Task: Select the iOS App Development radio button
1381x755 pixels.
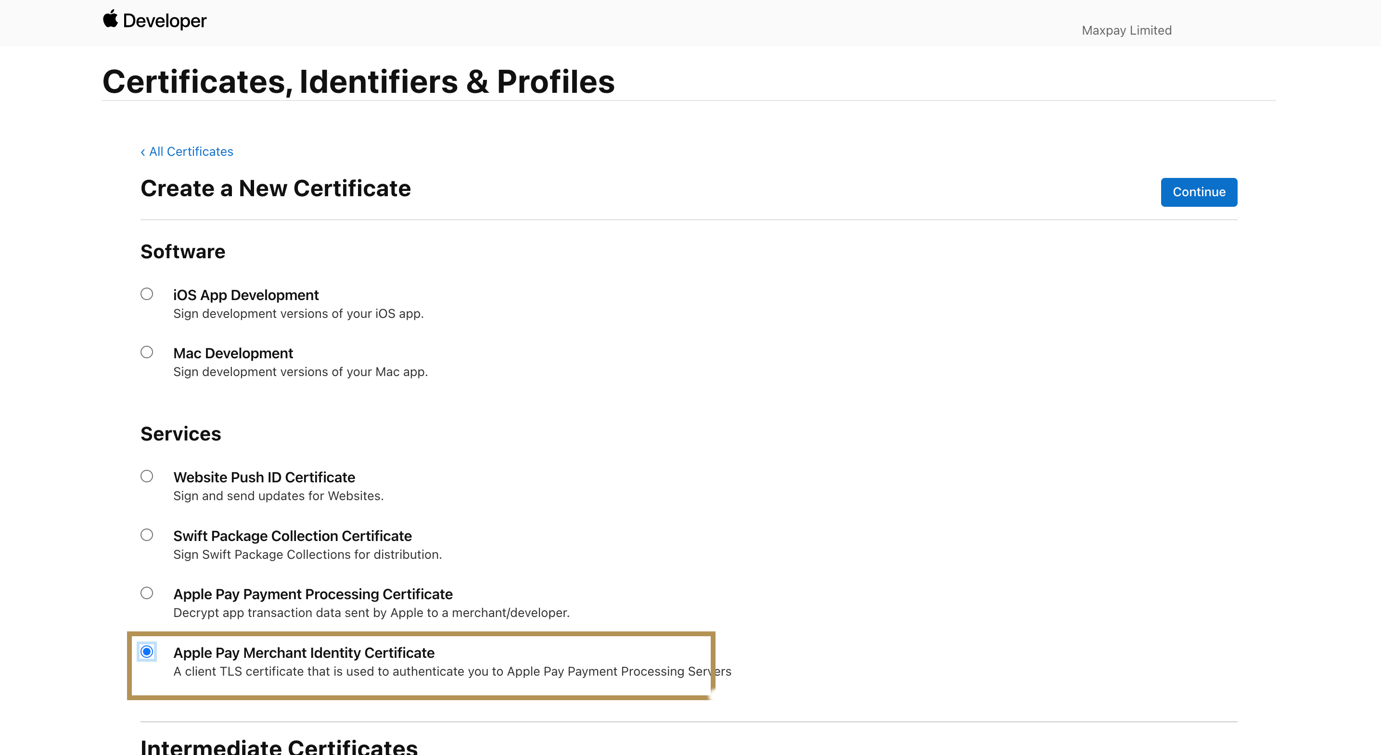Action: (146, 294)
